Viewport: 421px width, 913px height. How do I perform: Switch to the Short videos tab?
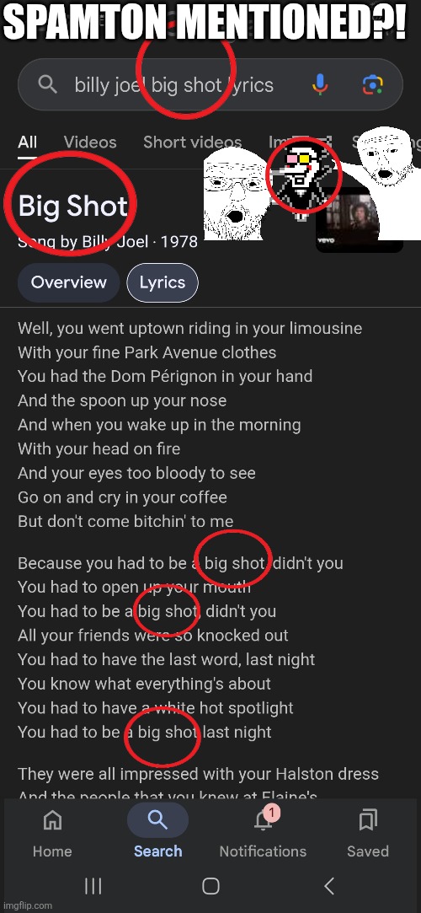[193, 142]
